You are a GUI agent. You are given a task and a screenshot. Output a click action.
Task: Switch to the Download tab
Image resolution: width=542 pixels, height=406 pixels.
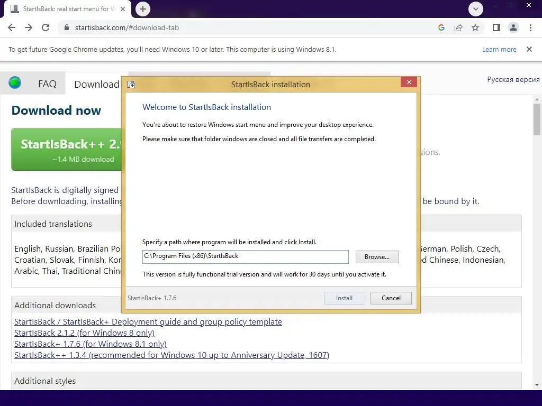(x=97, y=84)
